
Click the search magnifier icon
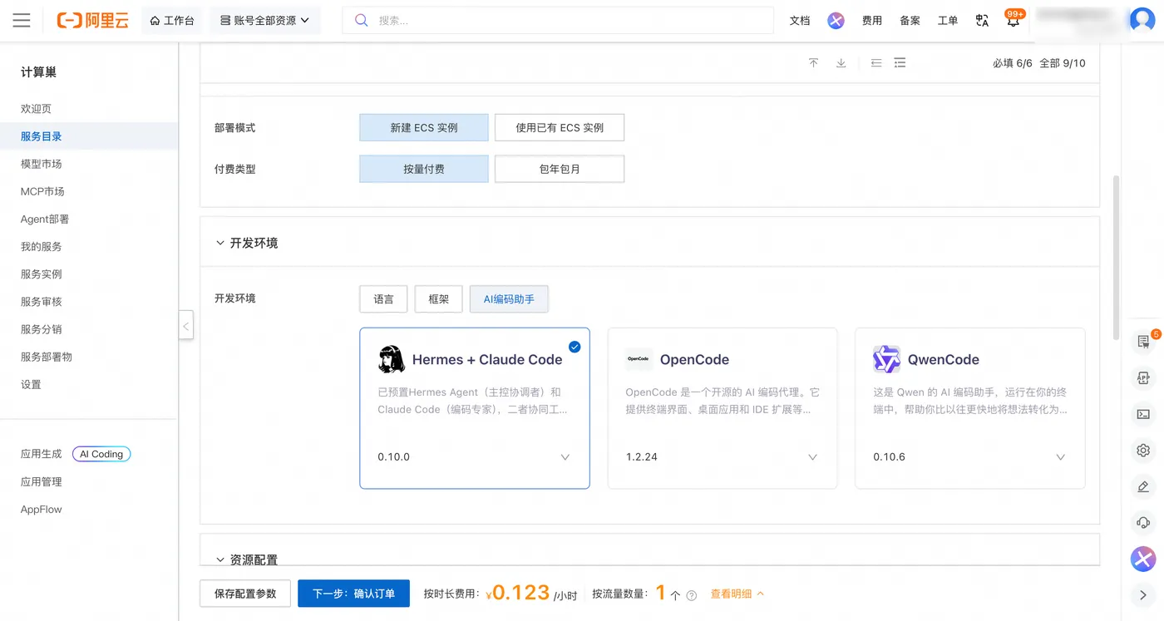pos(362,21)
